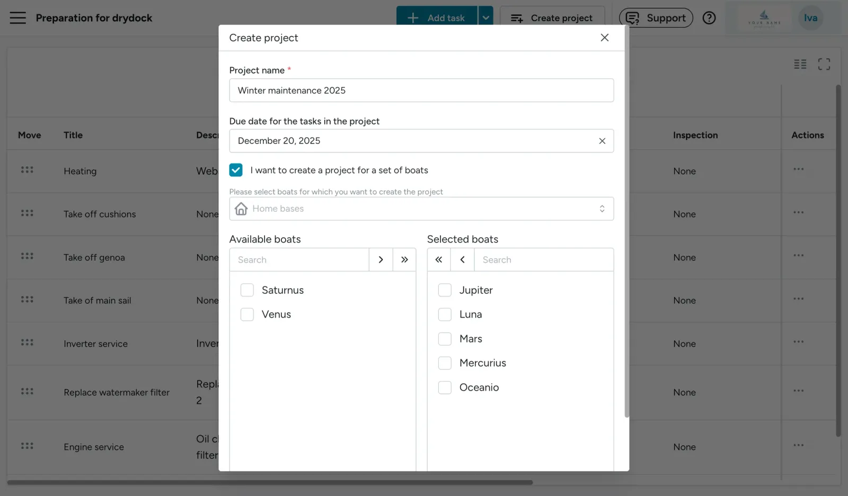Search within Selected boats
The width and height of the screenshot is (848, 496).
[x=544, y=260]
